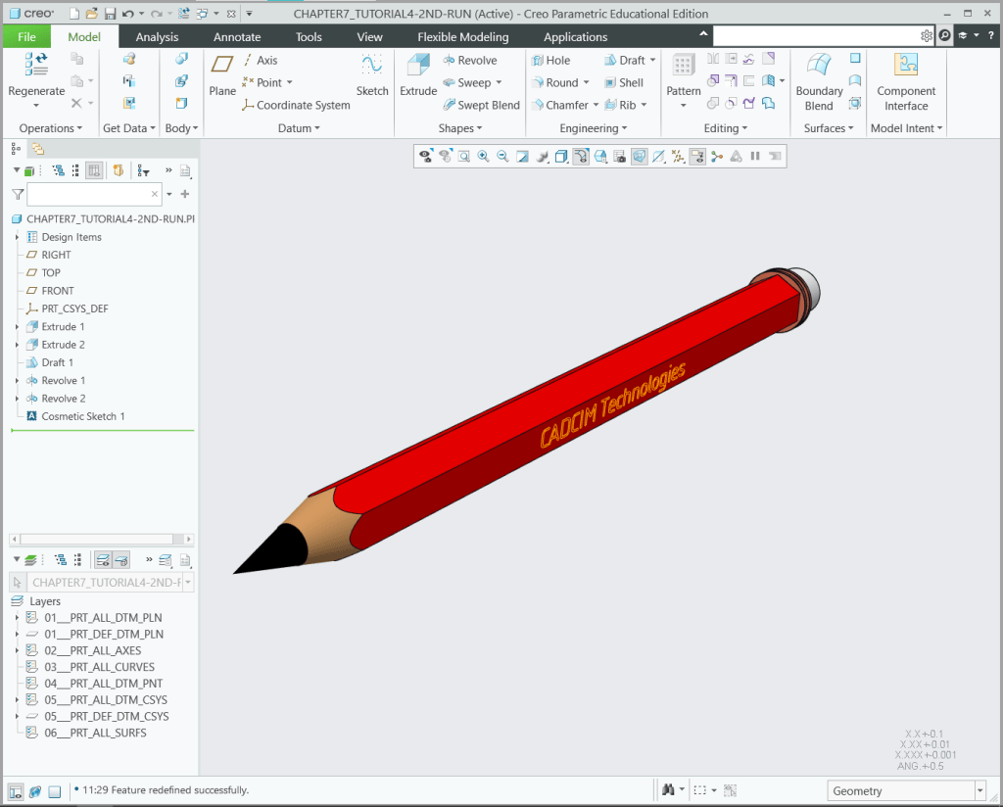Select the Boundary Blend tool
Image resolution: width=1003 pixels, height=807 pixels.
819,82
